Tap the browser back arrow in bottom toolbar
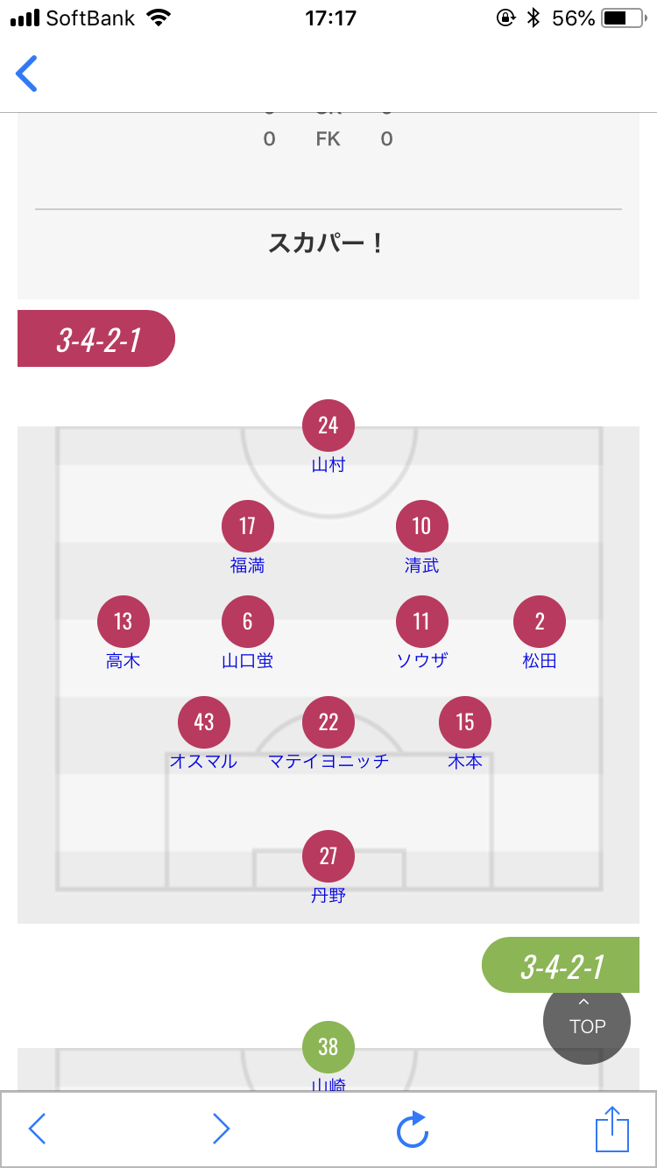The image size is (657, 1168). tap(37, 1129)
